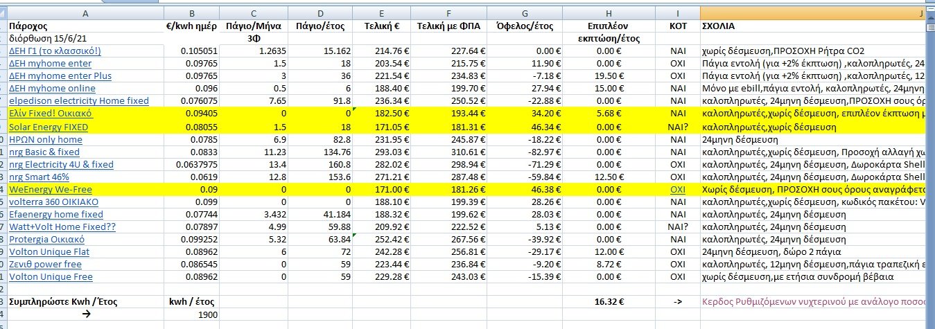Viewport: 935px width, 329px height.
Task: Select column F header
Action: click(x=450, y=13)
